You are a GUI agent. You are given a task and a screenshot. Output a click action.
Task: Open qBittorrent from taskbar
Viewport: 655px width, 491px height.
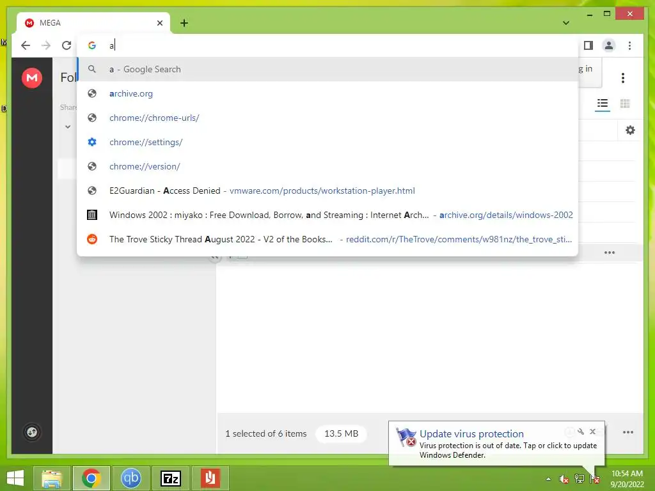[x=130, y=478]
